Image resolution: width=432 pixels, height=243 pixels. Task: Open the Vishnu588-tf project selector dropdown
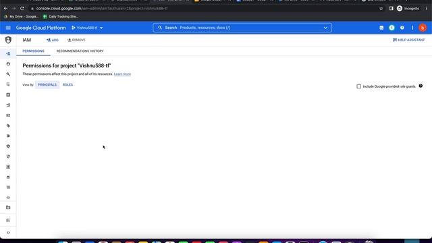(x=87, y=28)
